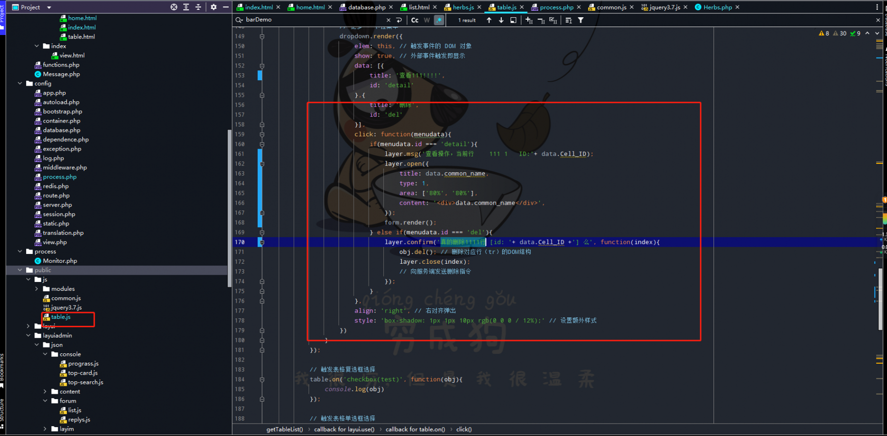
Task: Click the Project tree vertical scrollbar
Action: 229,208
